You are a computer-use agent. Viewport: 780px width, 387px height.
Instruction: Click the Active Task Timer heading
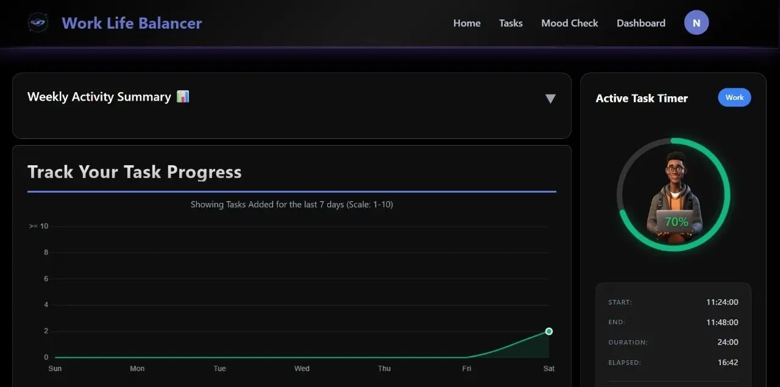click(641, 98)
